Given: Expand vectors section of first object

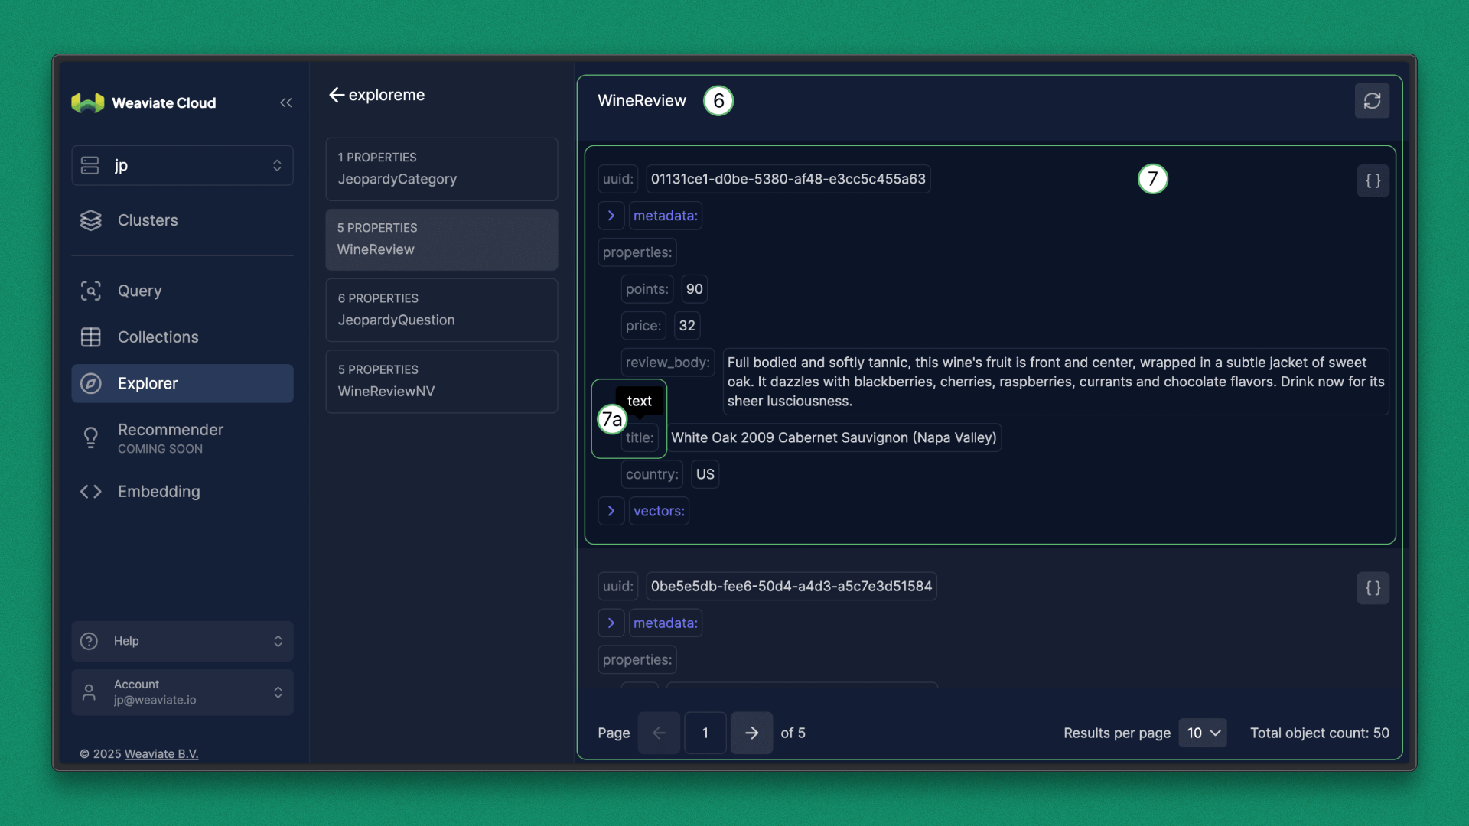Looking at the screenshot, I should [x=611, y=511].
